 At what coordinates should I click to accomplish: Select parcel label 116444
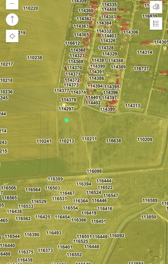point(104,181)
